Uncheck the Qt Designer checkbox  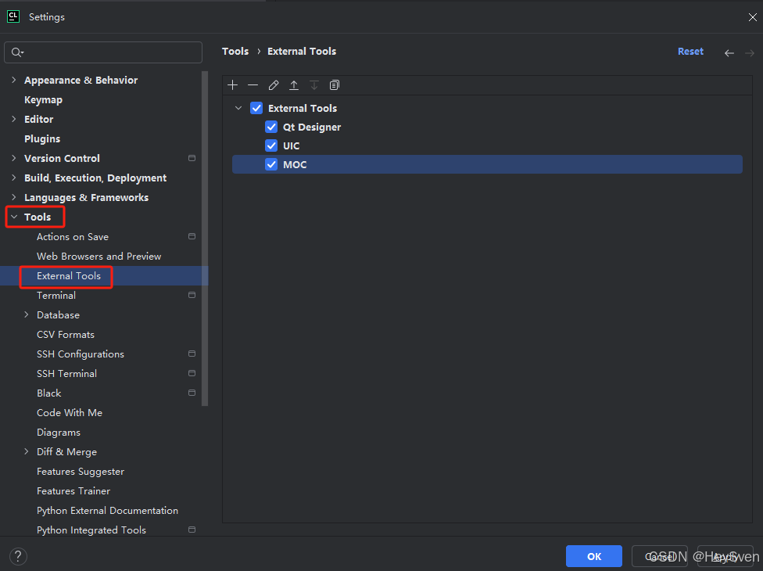[x=271, y=127]
